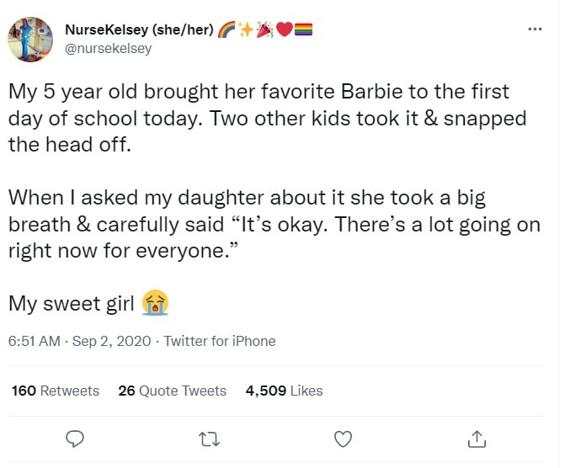Click the rainbow emoji beside the name

[227, 30]
